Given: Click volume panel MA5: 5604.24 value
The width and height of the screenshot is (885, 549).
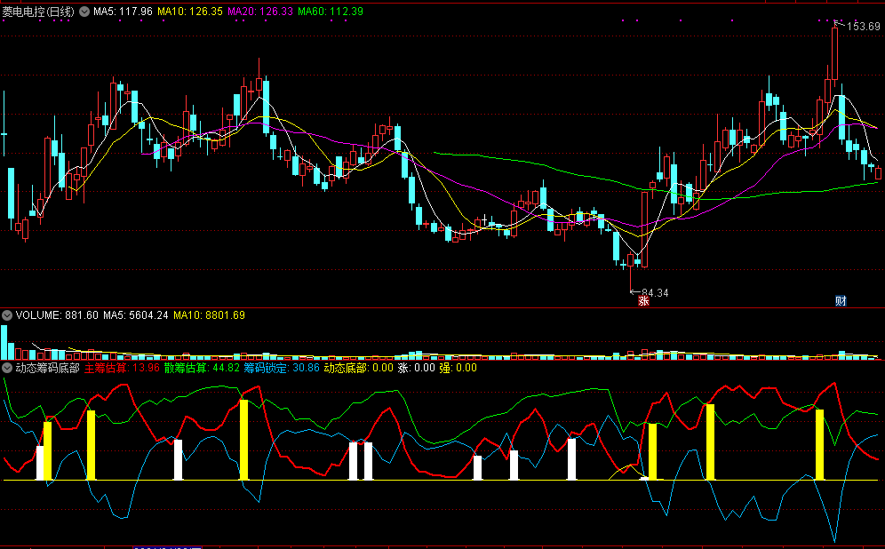Looking at the screenshot, I should coord(135,315).
